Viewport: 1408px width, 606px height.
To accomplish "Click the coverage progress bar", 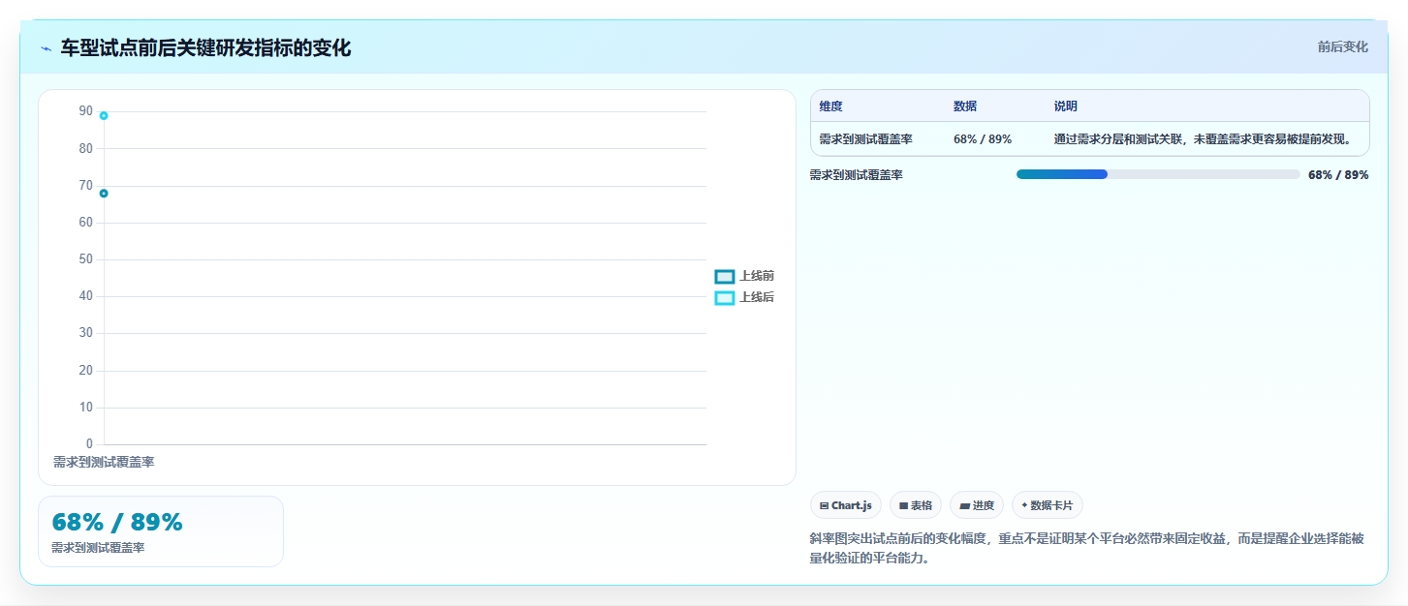I will tap(1158, 174).
